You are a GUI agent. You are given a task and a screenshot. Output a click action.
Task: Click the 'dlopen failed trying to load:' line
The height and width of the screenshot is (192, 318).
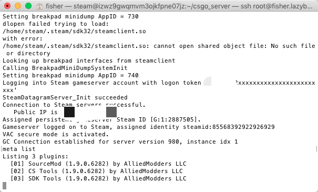coord(56,24)
